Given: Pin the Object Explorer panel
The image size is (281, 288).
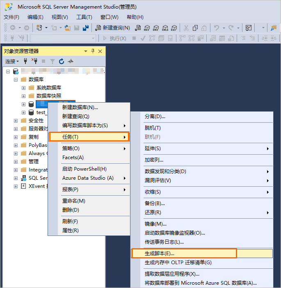Looking at the screenshot, I should click(93, 51).
